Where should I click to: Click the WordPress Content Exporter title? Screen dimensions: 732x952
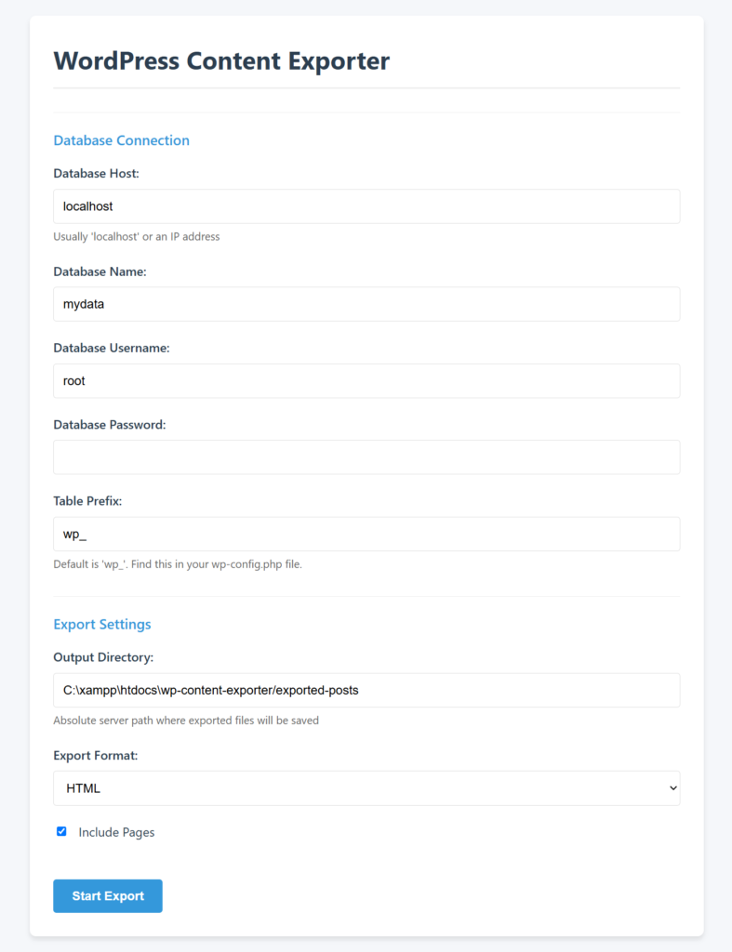click(221, 60)
